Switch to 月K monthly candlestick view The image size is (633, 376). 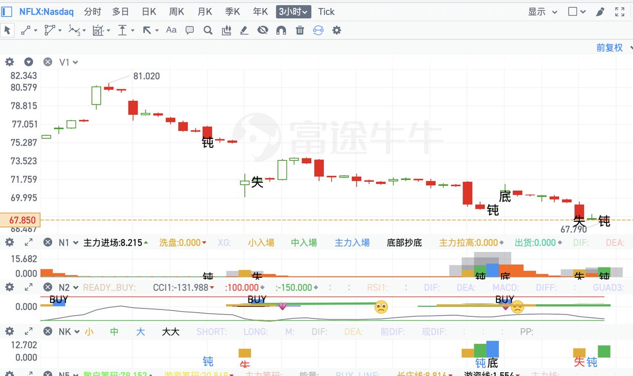click(x=205, y=12)
